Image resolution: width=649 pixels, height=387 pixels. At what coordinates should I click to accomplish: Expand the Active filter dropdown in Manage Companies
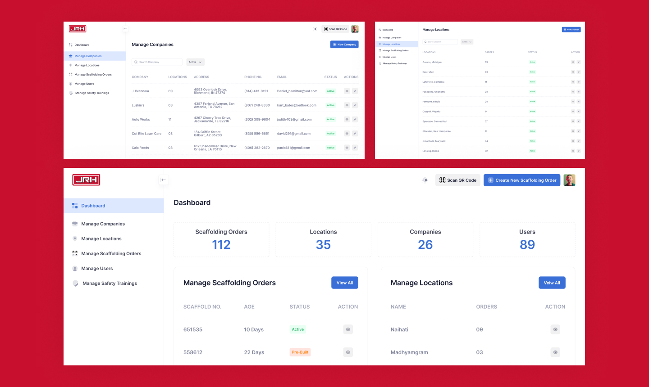point(196,62)
